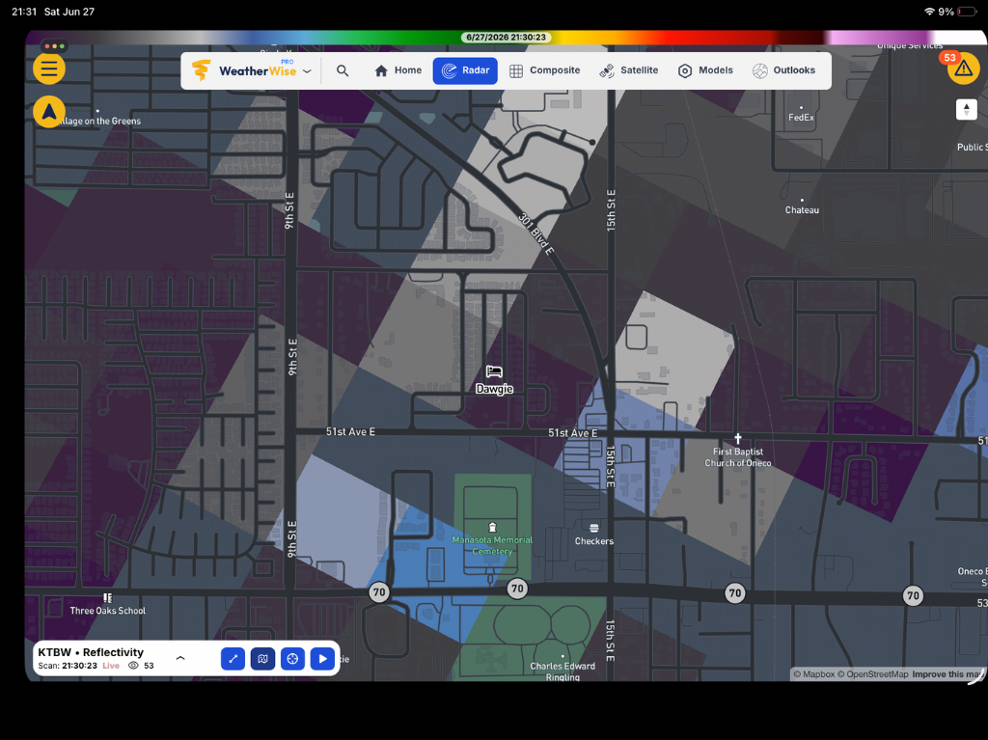
Task: Select the Manasota Memorial Cemetery marker
Action: pyautogui.click(x=492, y=539)
